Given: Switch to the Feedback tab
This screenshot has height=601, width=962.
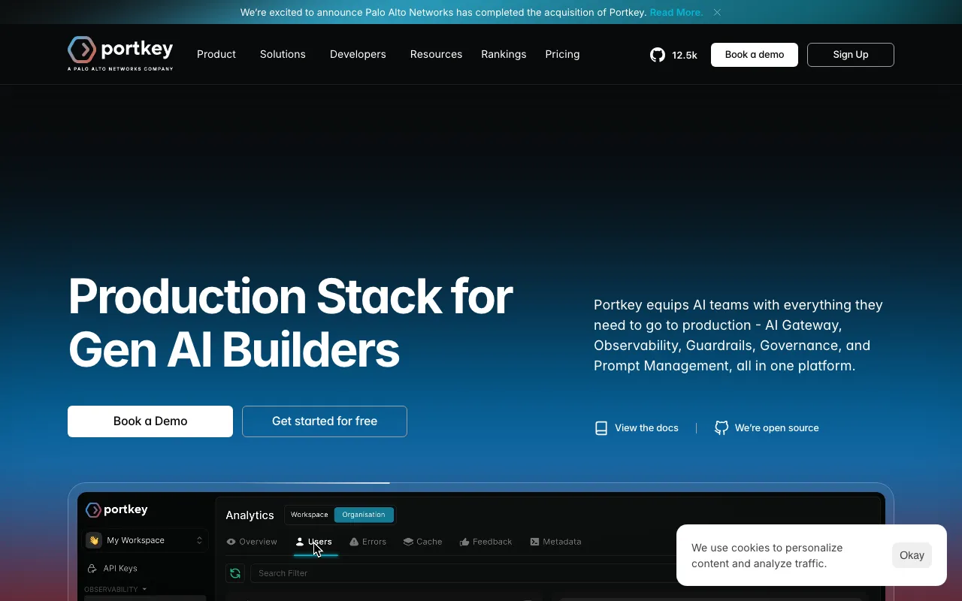Looking at the screenshot, I should coord(486,542).
